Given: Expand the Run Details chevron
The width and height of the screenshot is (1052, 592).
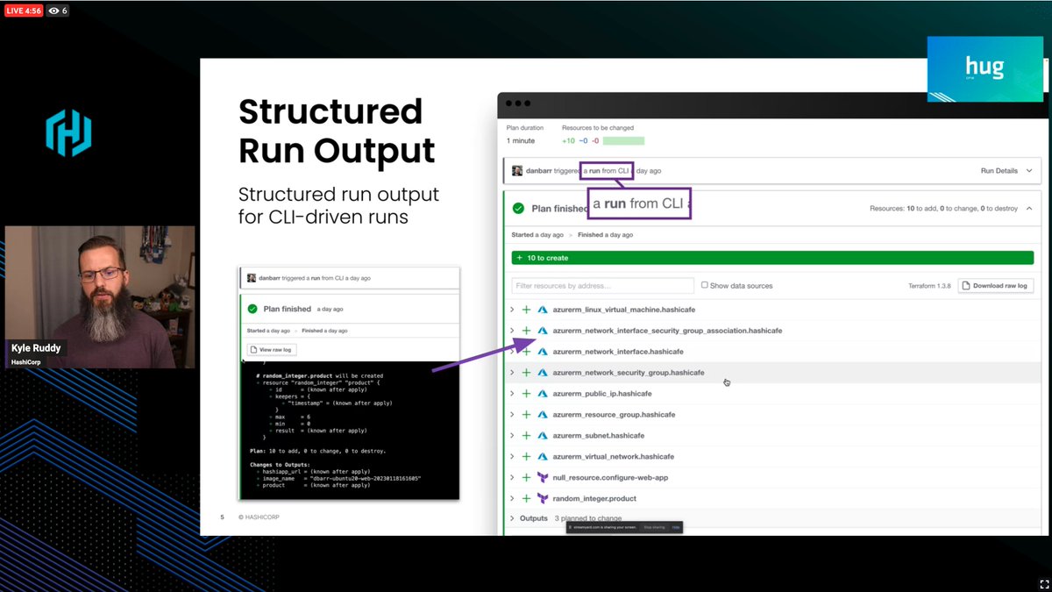Looking at the screenshot, I should [x=1029, y=171].
